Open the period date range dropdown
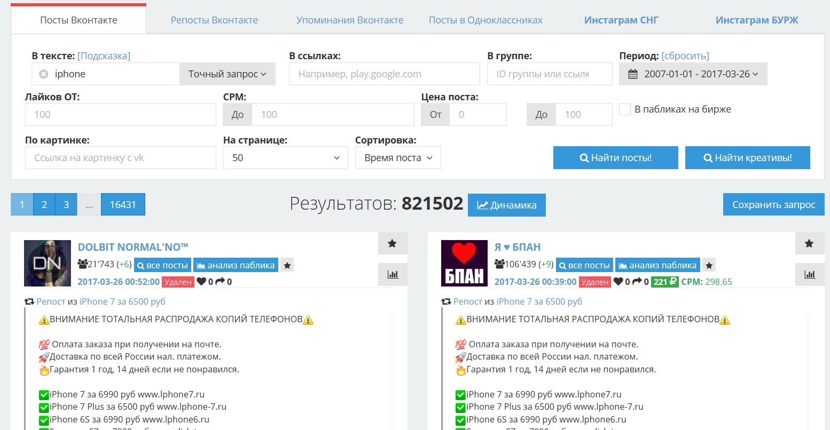The width and height of the screenshot is (830, 430). (693, 74)
